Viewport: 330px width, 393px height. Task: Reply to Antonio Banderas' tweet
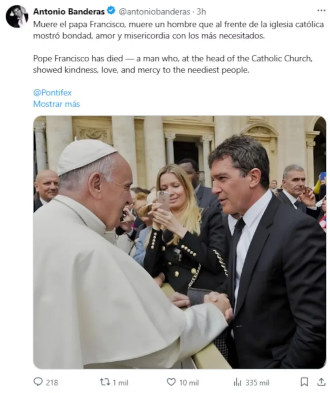(x=38, y=382)
